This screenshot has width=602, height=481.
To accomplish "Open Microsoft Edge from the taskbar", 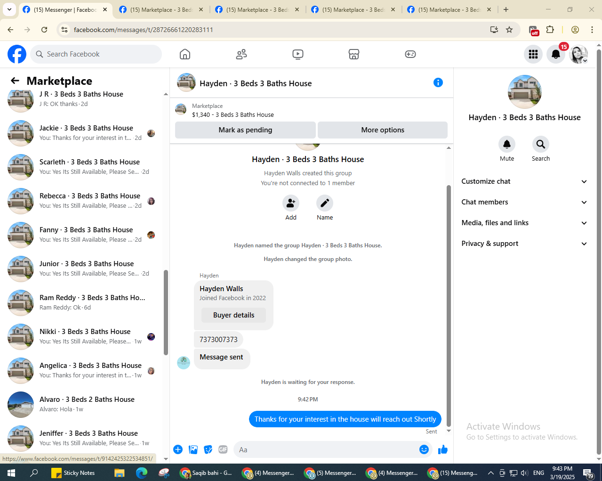I will 142,473.
